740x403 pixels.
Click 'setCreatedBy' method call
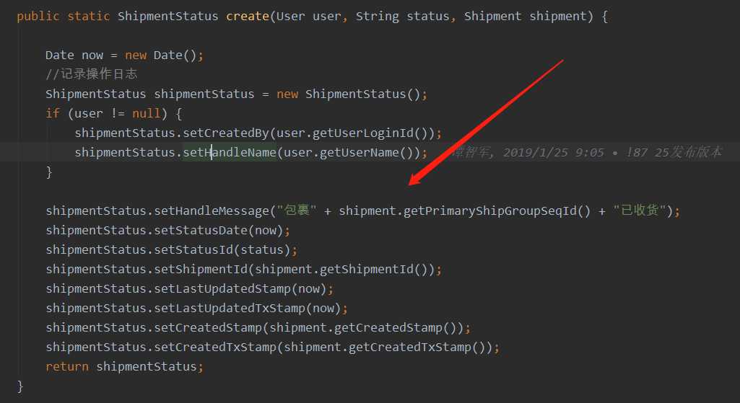(225, 133)
